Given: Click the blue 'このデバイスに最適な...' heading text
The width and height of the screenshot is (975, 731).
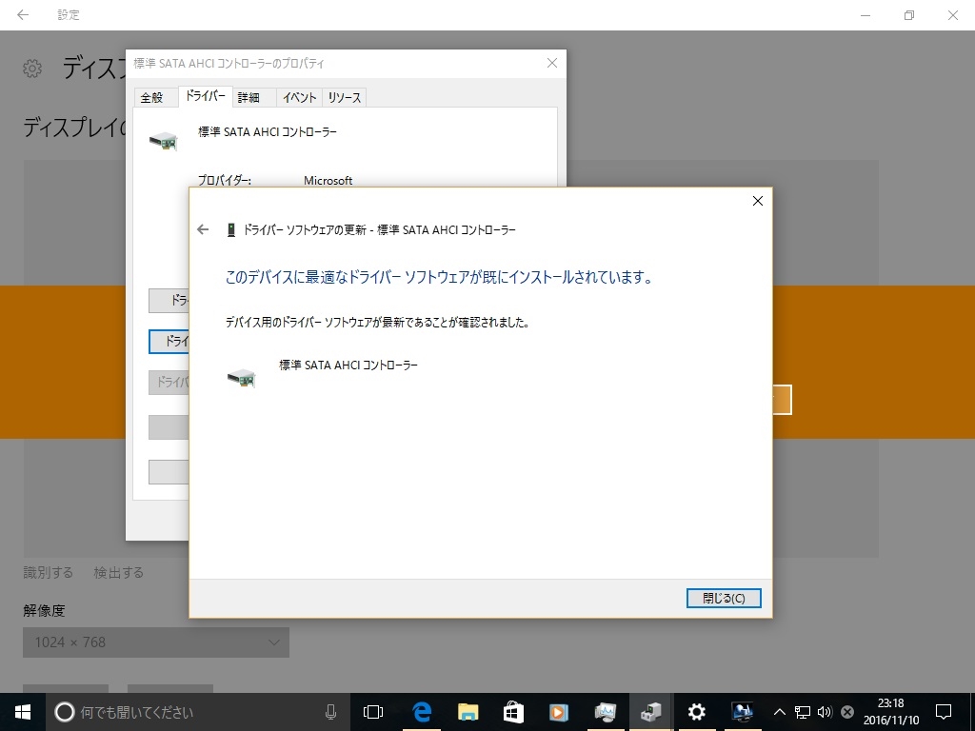Looking at the screenshot, I should click(438, 277).
